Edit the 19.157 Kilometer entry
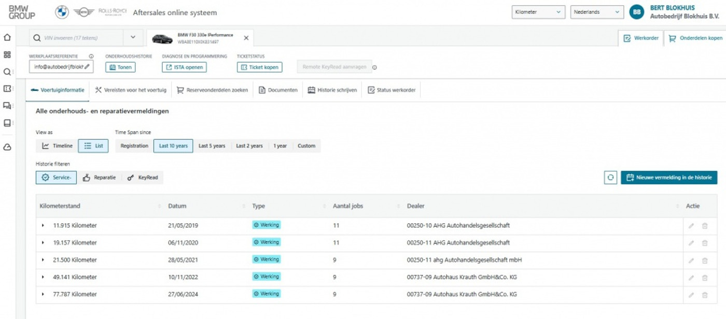 [691, 243]
